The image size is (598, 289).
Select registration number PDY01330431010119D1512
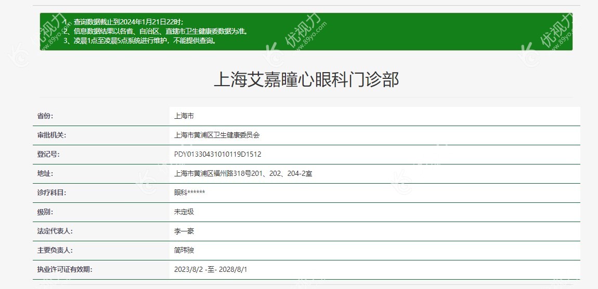click(x=218, y=155)
